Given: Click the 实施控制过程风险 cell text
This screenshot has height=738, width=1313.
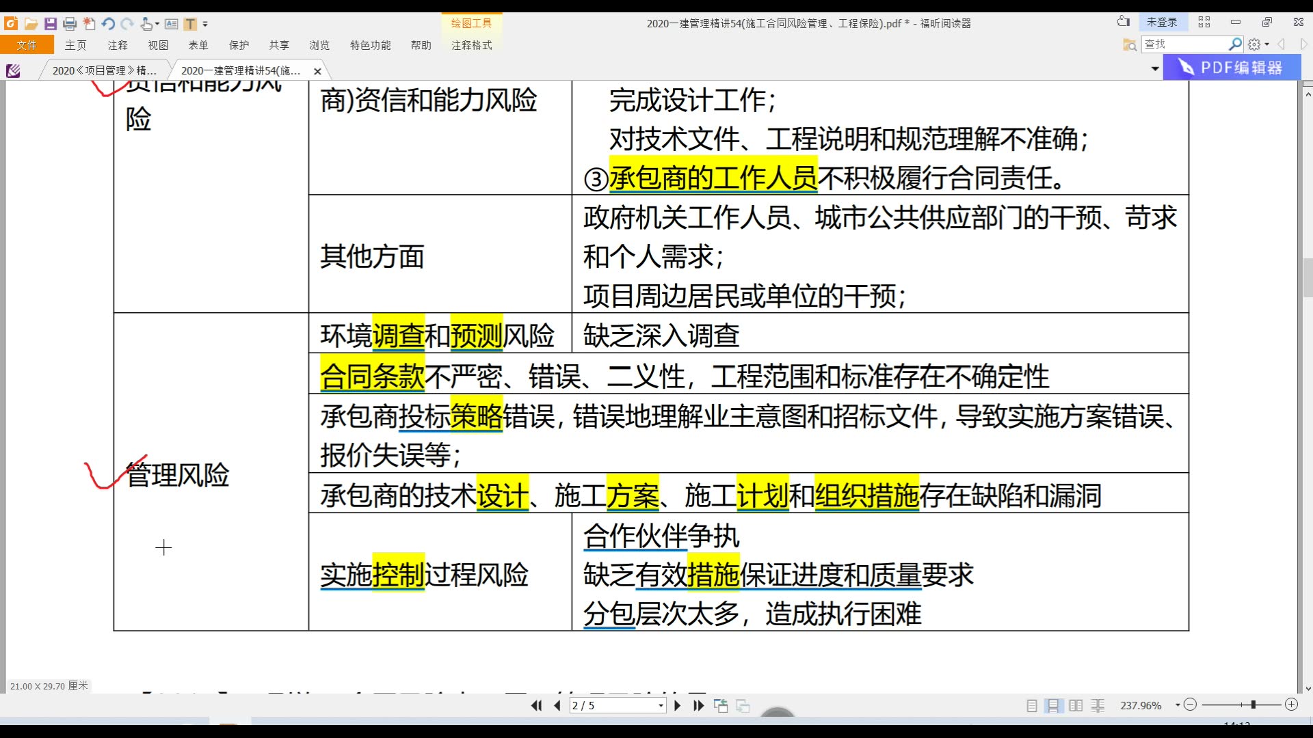Looking at the screenshot, I should pos(424,575).
